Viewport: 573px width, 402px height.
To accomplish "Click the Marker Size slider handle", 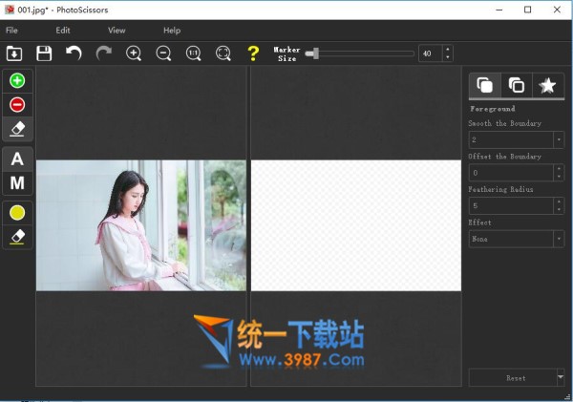I will click(311, 53).
